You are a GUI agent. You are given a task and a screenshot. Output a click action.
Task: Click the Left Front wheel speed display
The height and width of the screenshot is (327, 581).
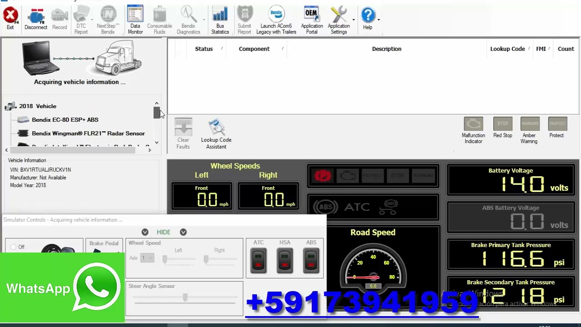coord(202,196)
